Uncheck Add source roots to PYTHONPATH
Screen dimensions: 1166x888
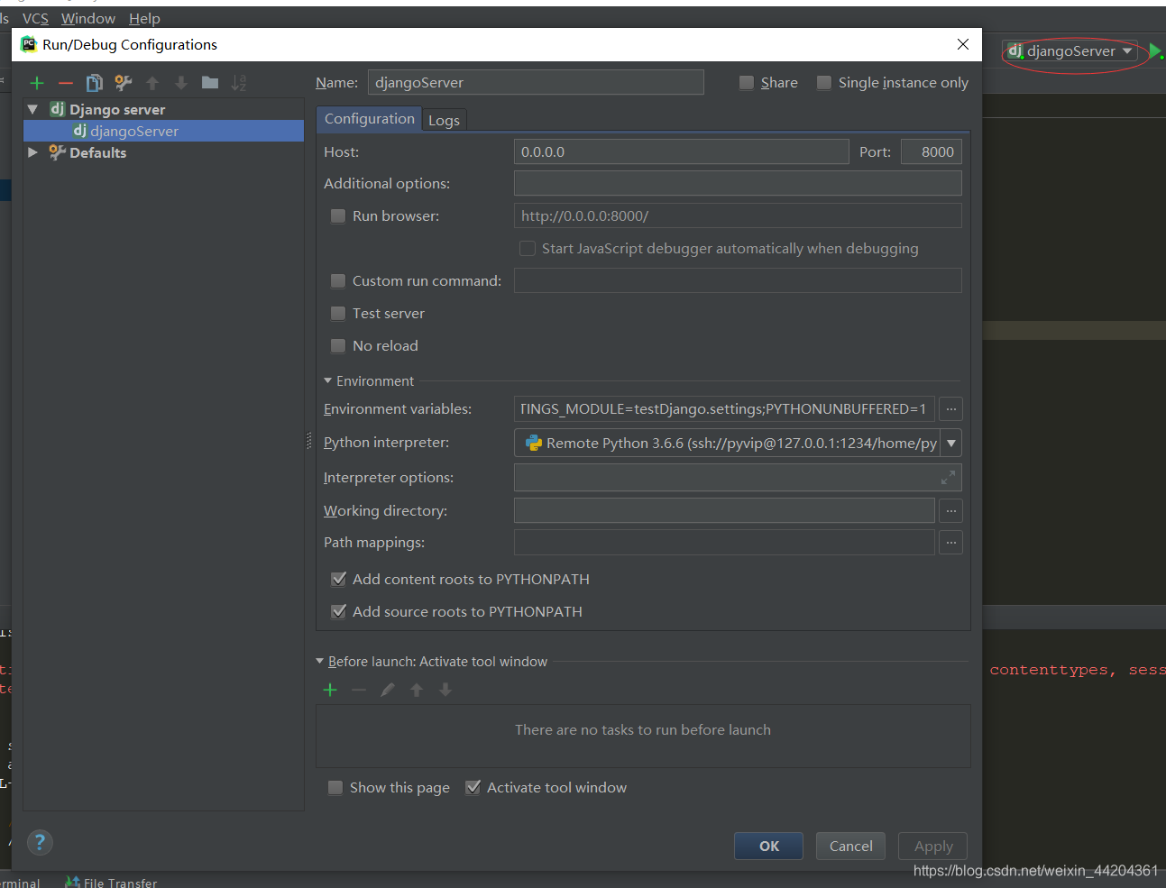tap(339, 612)
